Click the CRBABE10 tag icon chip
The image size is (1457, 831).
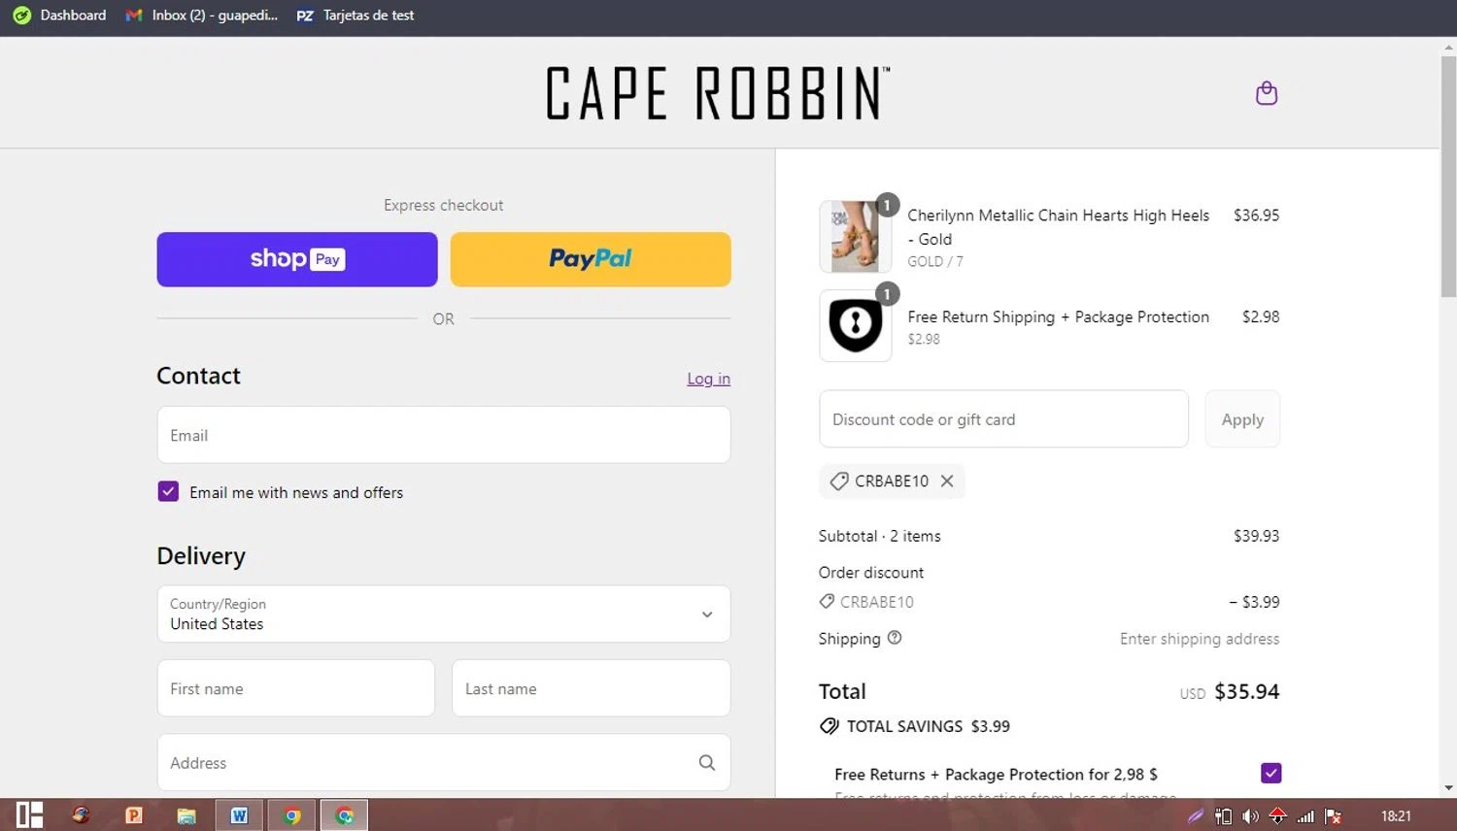[x=839, y=481]
